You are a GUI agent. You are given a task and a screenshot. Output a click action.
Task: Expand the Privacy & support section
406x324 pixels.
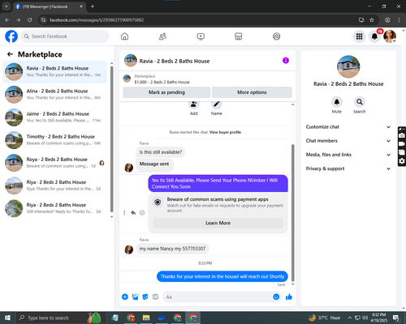[348, 168]
